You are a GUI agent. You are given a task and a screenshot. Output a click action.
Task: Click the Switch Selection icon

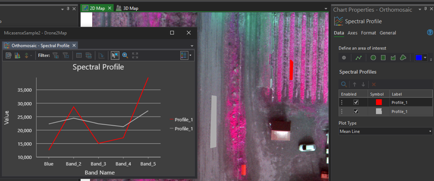(x=88, y=56)
